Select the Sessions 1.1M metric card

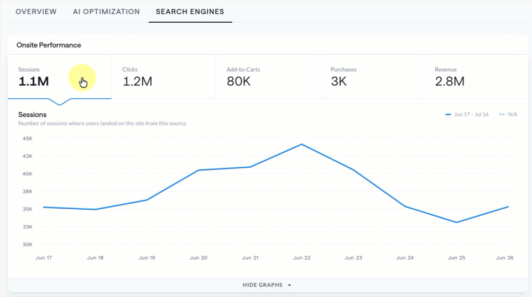pyautogui.click(x=60, y=77)
